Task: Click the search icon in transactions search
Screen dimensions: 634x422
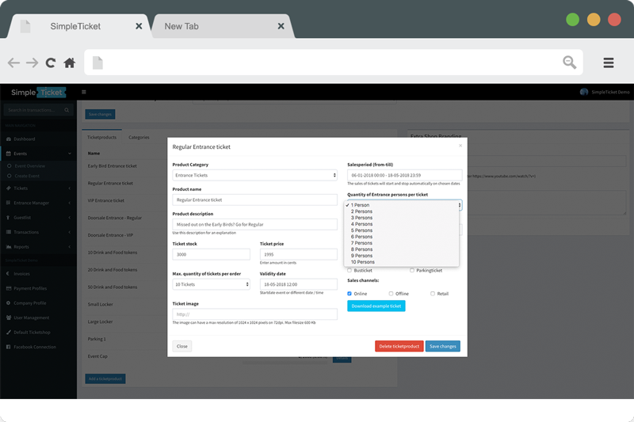Action: pos(67,110)
